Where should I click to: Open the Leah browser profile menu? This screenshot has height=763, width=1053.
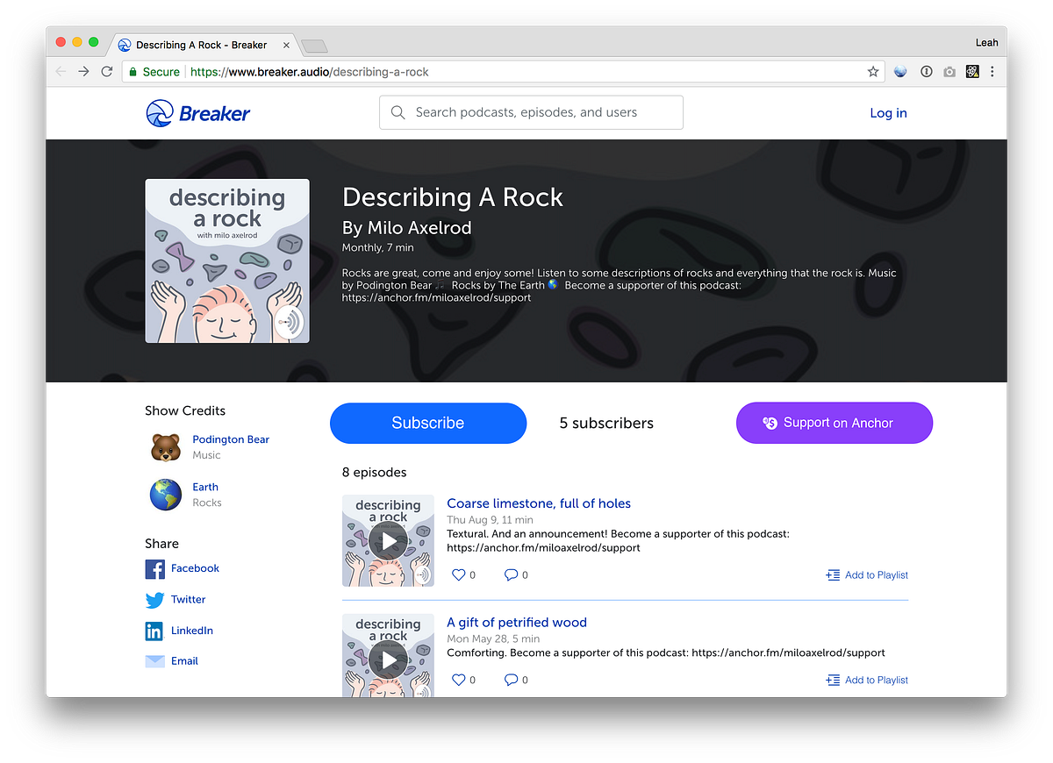[987, 42]
